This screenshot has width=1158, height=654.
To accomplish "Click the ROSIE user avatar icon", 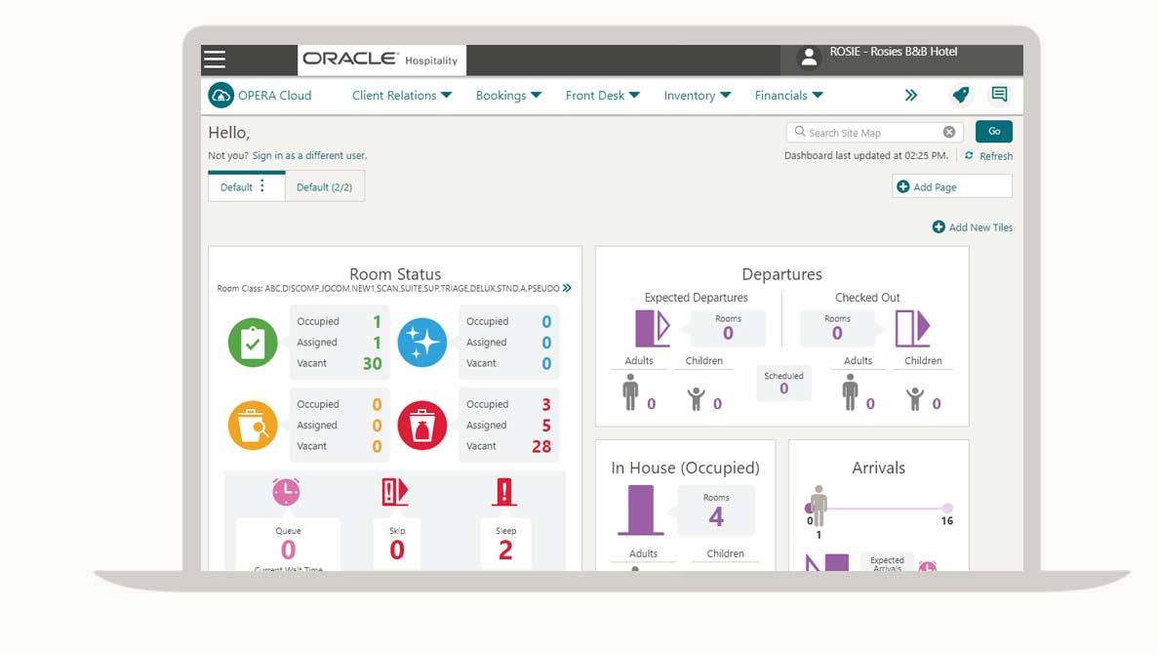I will (810, 59).
